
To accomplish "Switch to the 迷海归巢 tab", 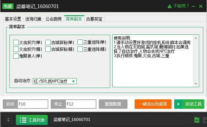I will 33,19.
